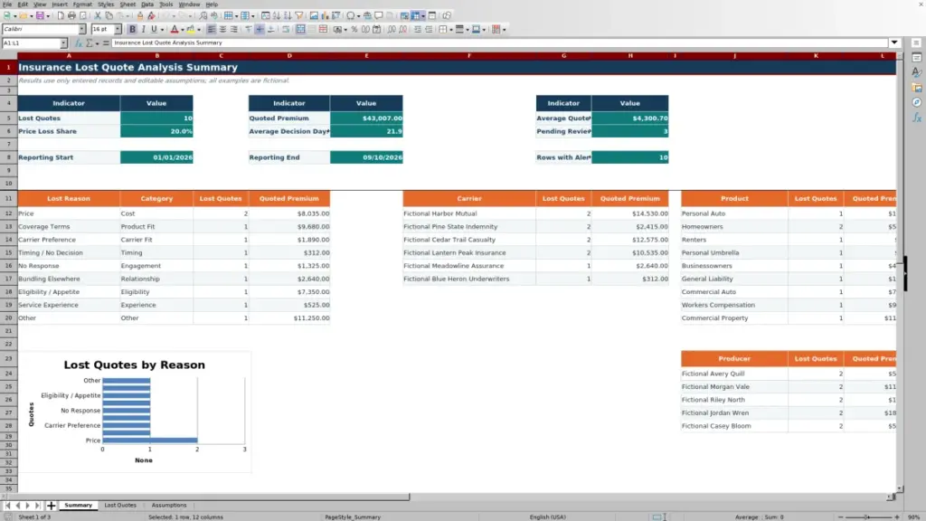This screenshot has height=521, width=926.
Task: Open the Font Size dropdown
Action: [118, 29]
